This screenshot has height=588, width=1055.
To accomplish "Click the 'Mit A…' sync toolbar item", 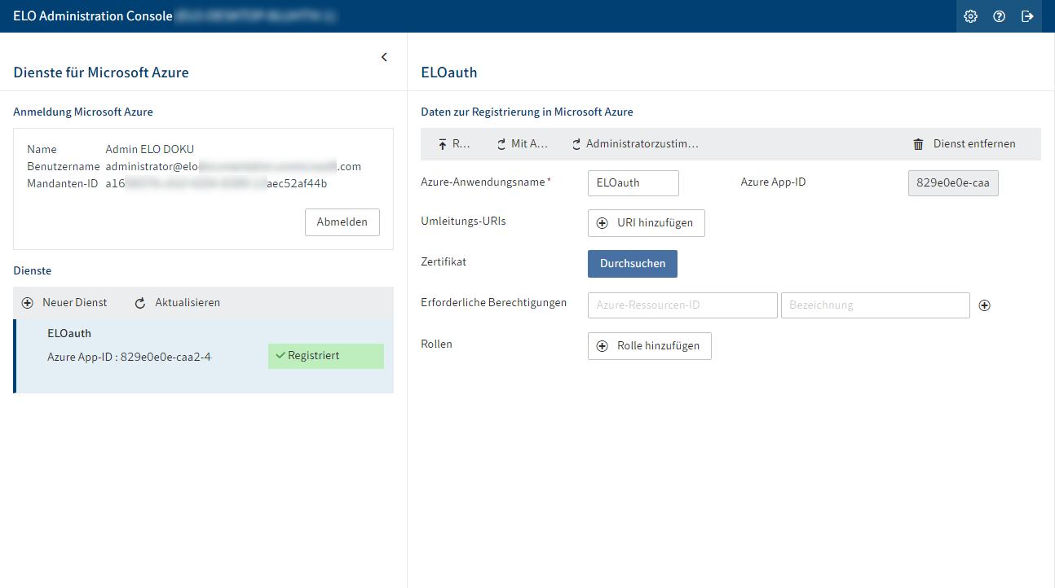I will [x=522, y=144].
